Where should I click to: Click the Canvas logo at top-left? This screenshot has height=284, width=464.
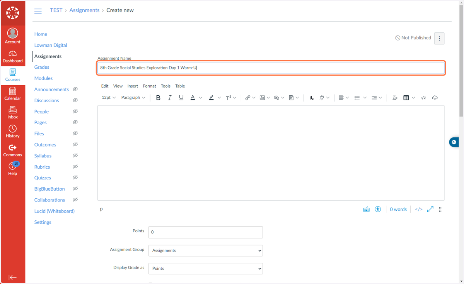click(12, 13)
